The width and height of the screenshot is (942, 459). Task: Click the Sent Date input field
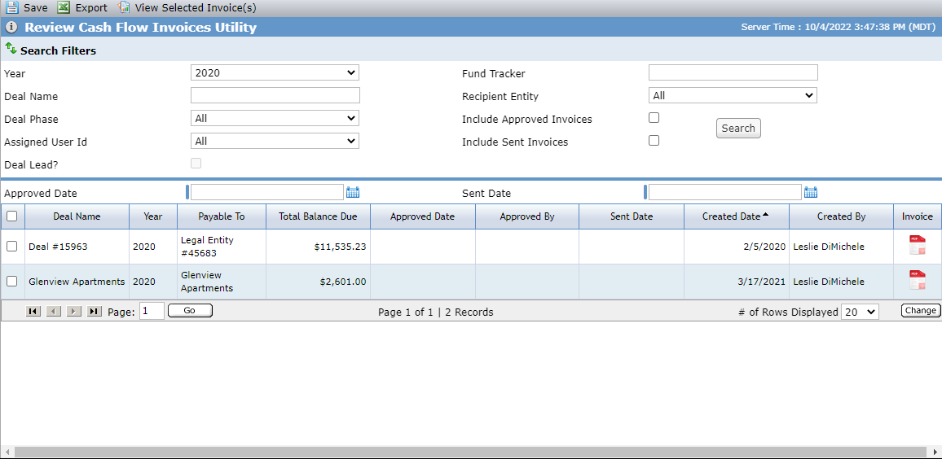[x=725, y=192]
